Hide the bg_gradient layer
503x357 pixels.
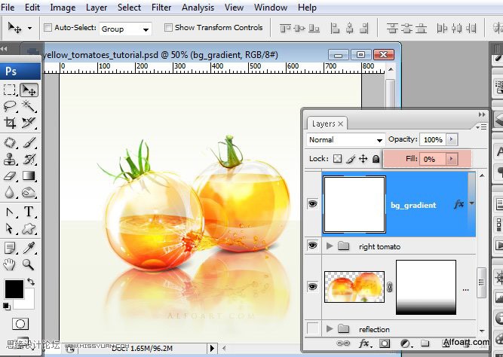312,204
